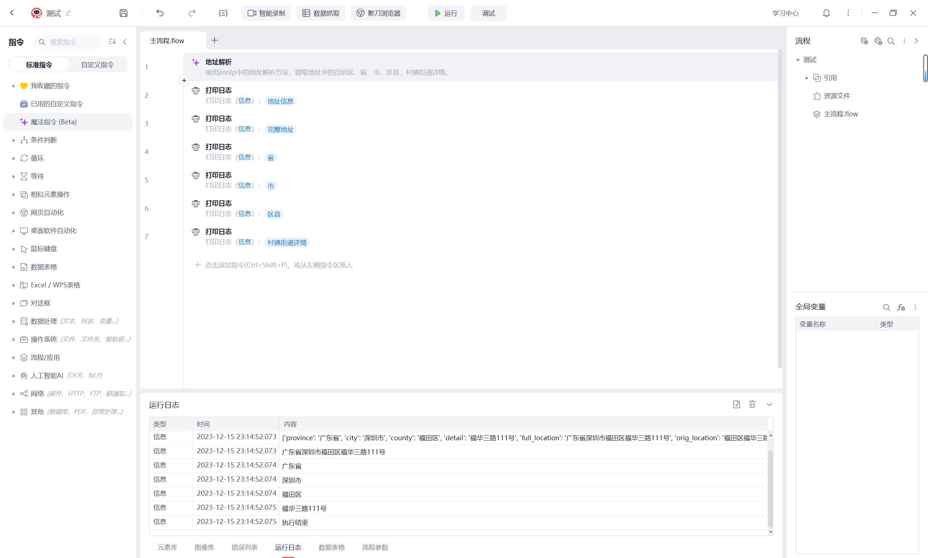Click the save icon in top toolbar
The width and height of the screenshot is (928, 558).
[123, 13]
